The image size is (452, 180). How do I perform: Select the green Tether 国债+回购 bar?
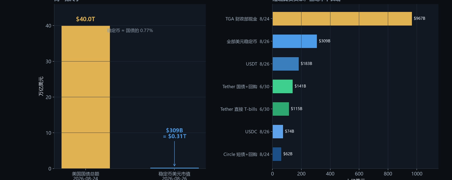tap(282, 86)
